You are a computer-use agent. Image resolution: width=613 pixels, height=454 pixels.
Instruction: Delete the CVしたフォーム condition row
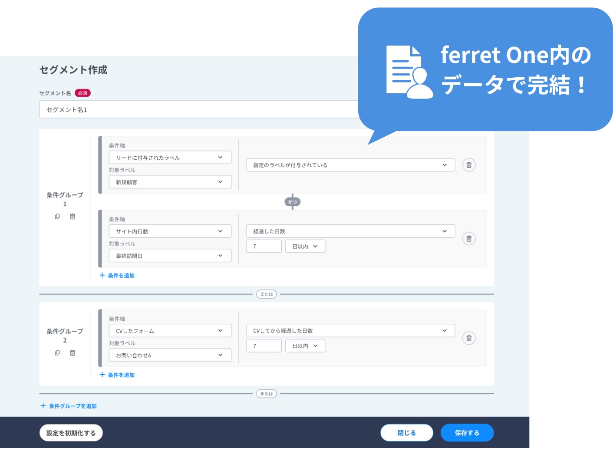[x=469, y=338]
